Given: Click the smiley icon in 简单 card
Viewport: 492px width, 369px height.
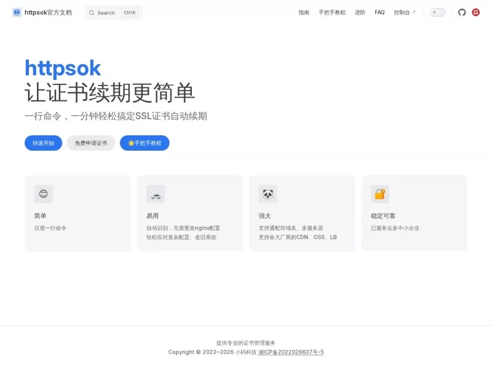Looking at the screenshot, I should coord(43,194).
